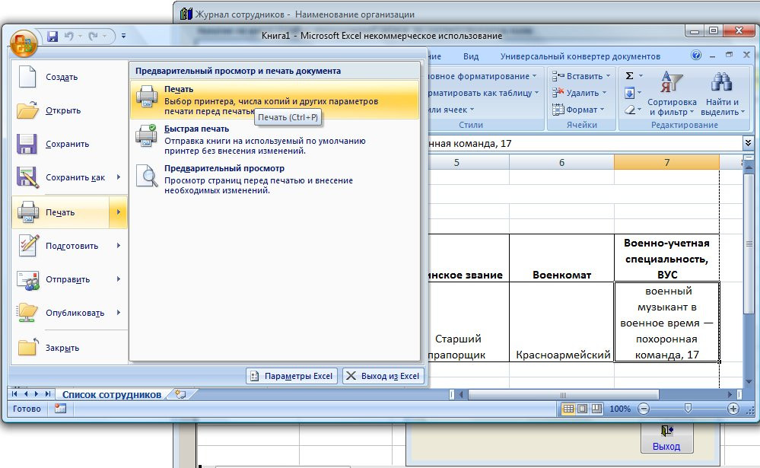Click zoom out minus button
The width and height of the screenshot is (760, 468).
644,409
